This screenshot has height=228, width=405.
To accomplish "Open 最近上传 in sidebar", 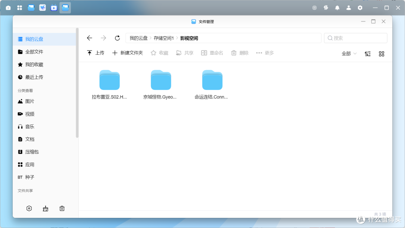I will 44,77.
